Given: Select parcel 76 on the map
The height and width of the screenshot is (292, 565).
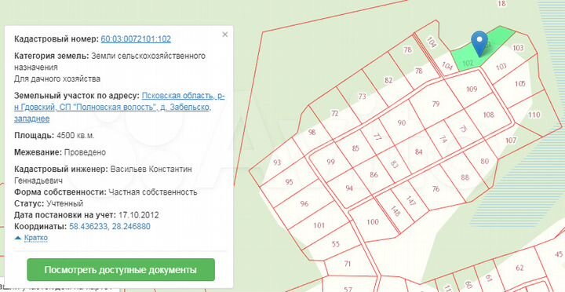Looking at the screenshot, I should (436, 189).
